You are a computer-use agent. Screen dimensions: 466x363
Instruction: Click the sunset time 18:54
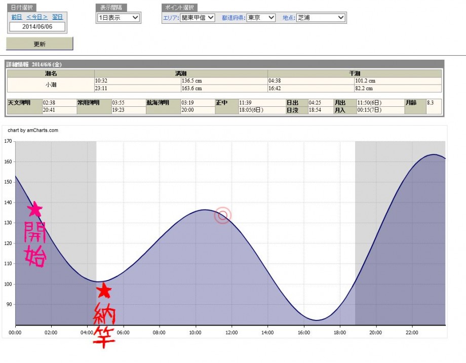(315, 110)
